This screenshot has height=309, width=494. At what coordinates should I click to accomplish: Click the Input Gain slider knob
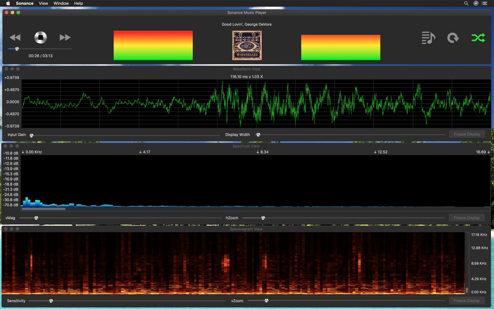point(32,135)
